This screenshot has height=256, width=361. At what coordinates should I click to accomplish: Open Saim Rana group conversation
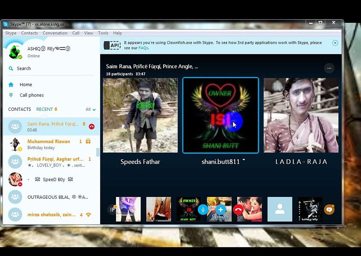pos(51,126)
